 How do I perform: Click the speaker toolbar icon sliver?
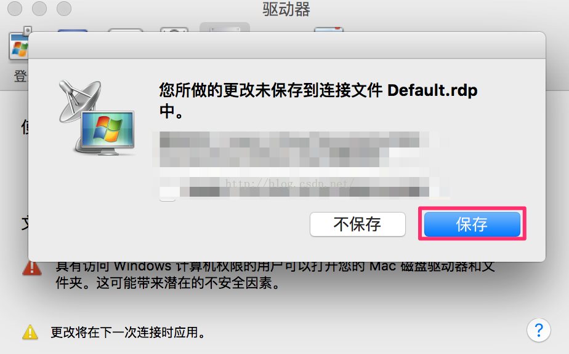174,29
